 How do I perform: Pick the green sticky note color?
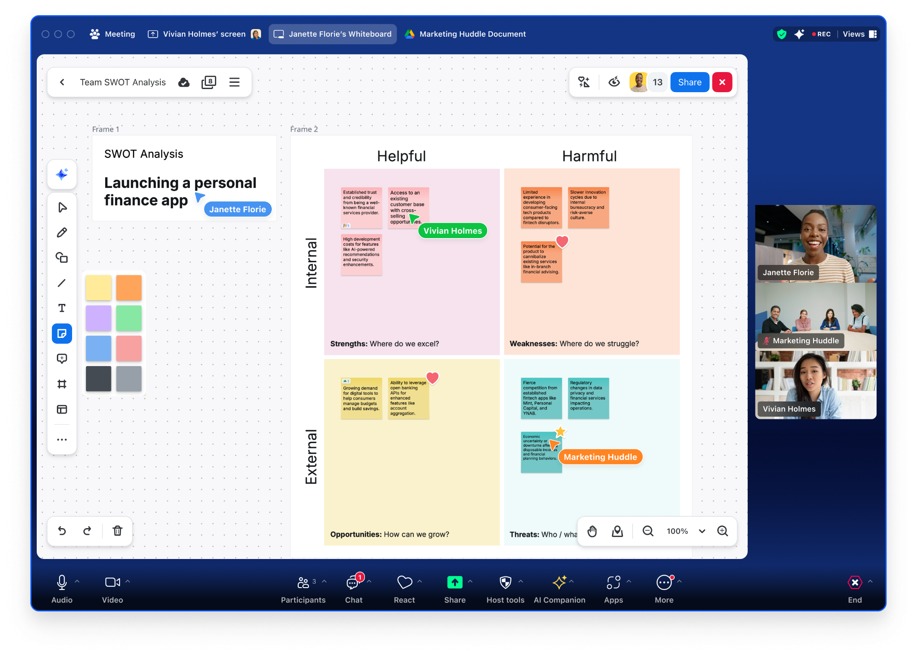click(x=129, y=318)
